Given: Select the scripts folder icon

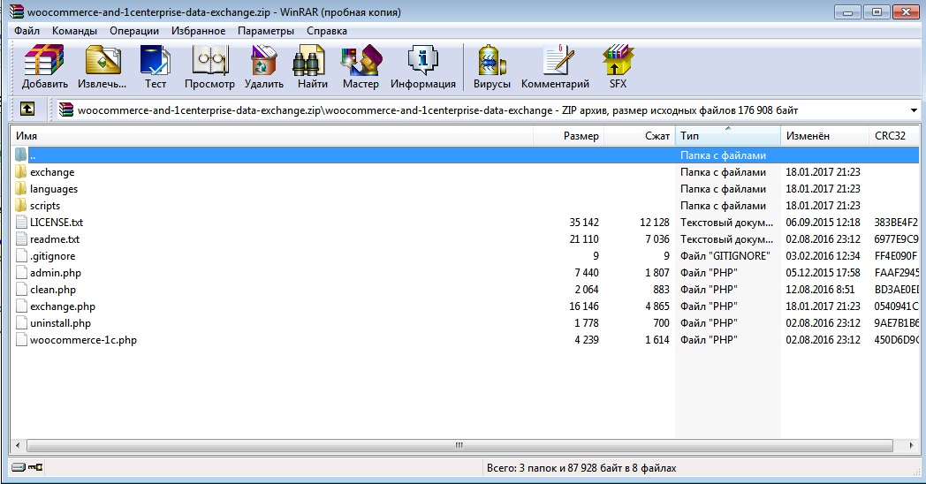Looking at the screenshot, I should tap(20, 205).
